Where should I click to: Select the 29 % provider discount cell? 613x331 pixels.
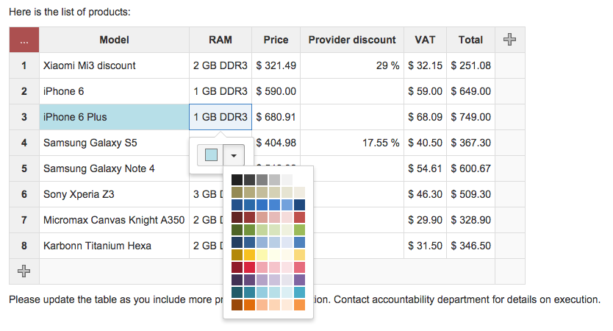(352, 65)
